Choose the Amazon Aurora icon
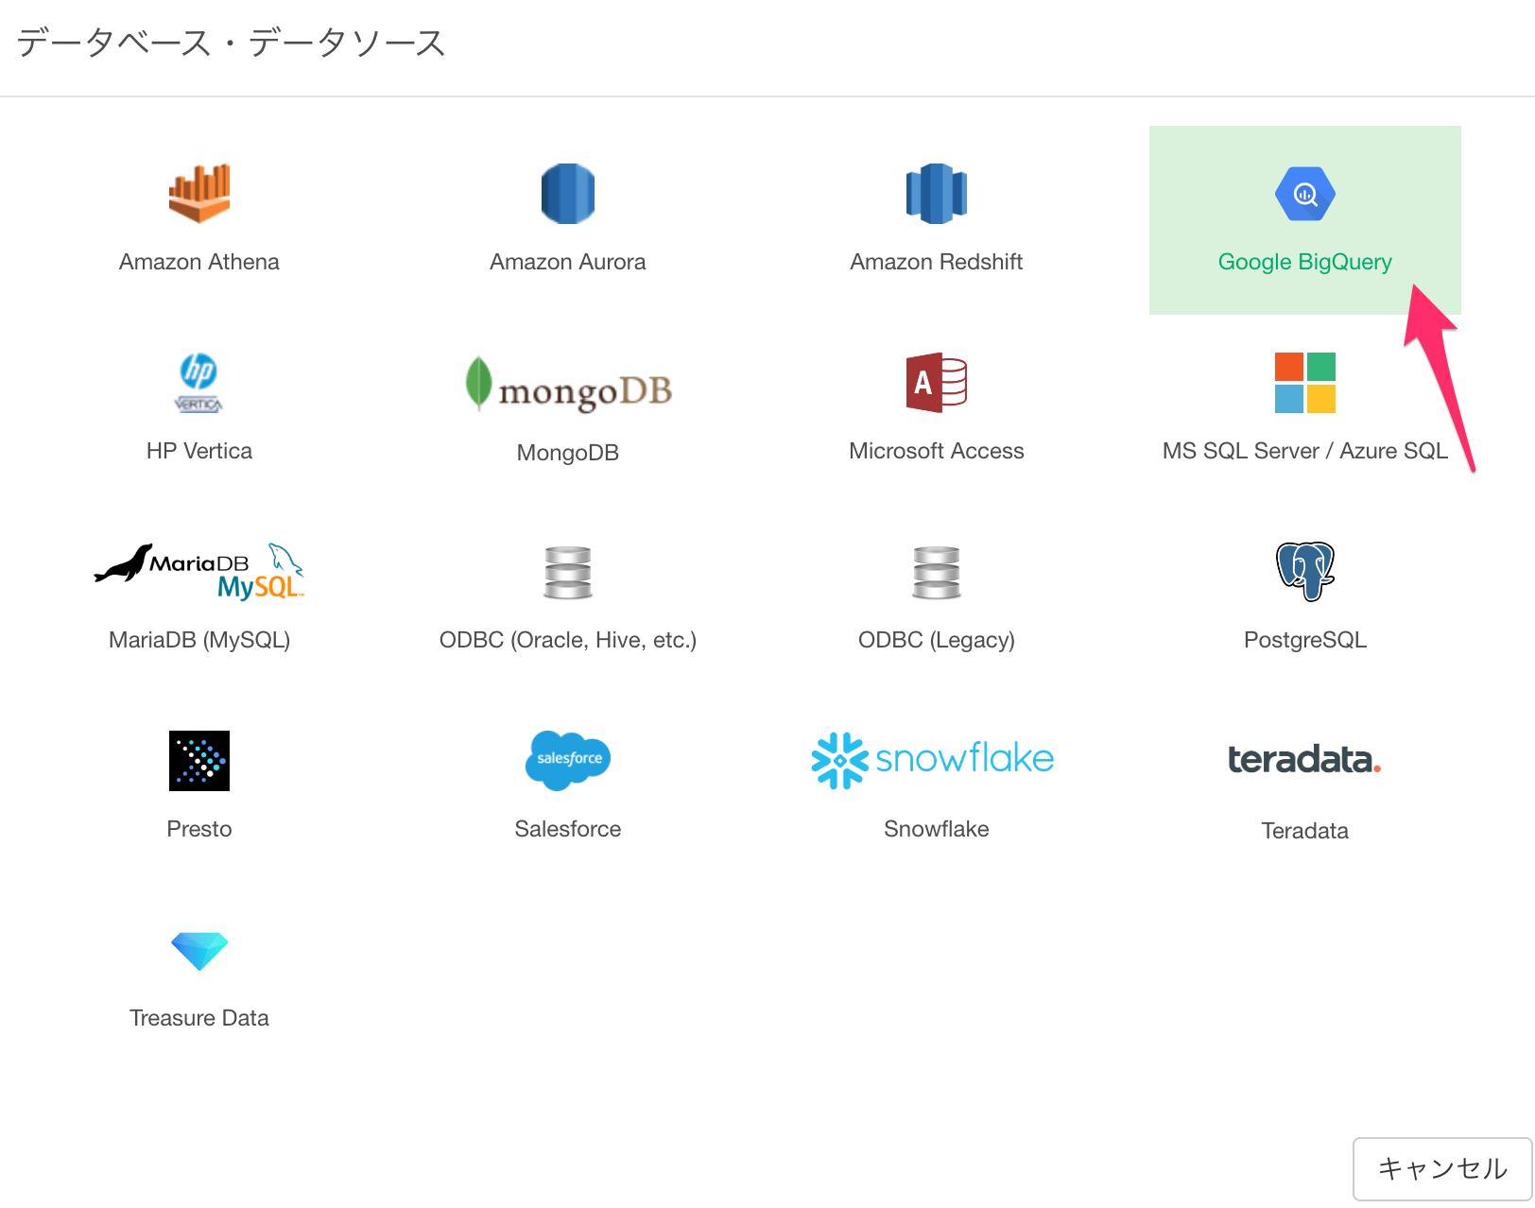 (568, 194)
